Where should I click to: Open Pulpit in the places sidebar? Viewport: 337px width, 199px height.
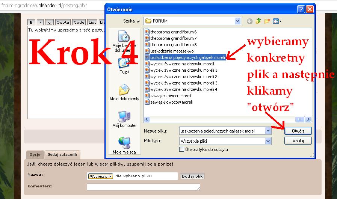point(124,66)
